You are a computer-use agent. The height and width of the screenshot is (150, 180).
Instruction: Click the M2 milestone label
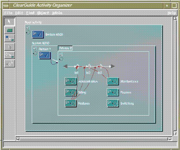(x=88, y=72)
